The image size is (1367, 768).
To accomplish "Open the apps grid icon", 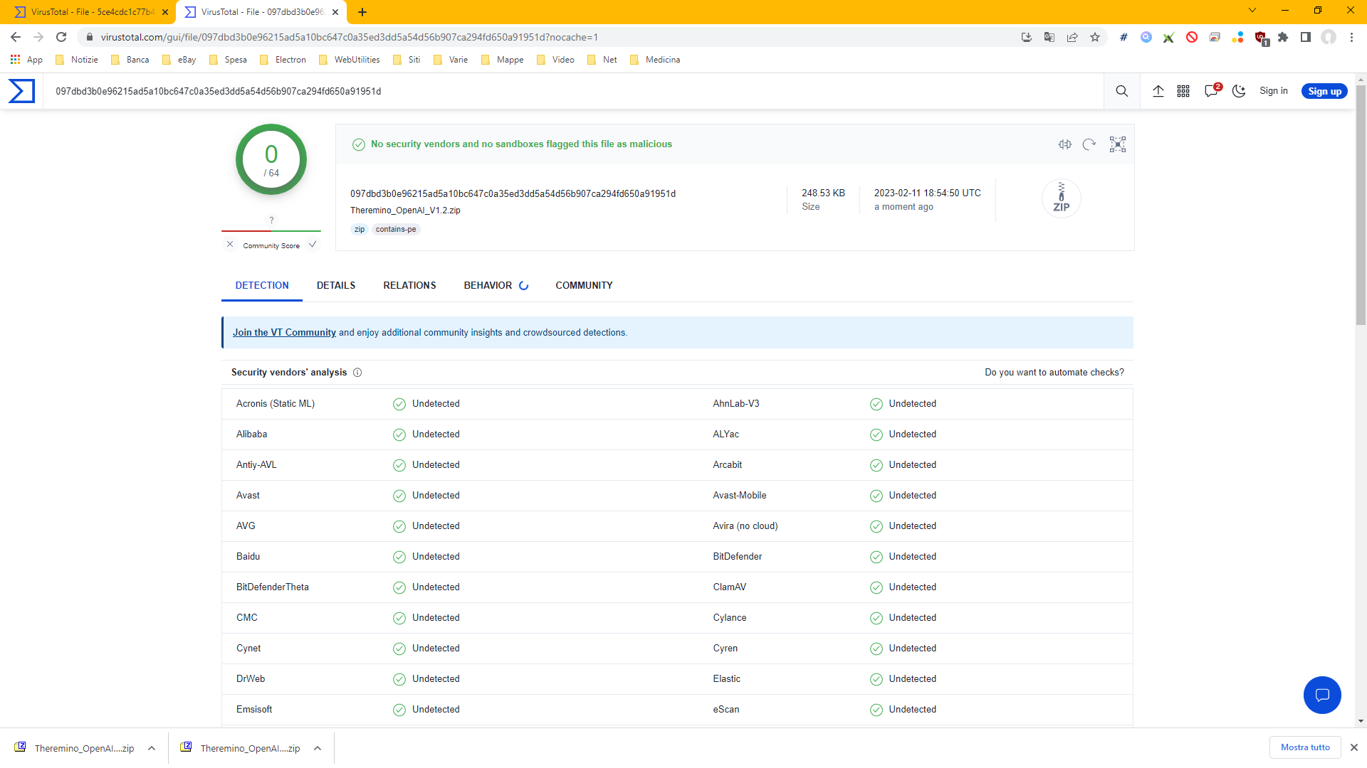I will pos(1183,91).
